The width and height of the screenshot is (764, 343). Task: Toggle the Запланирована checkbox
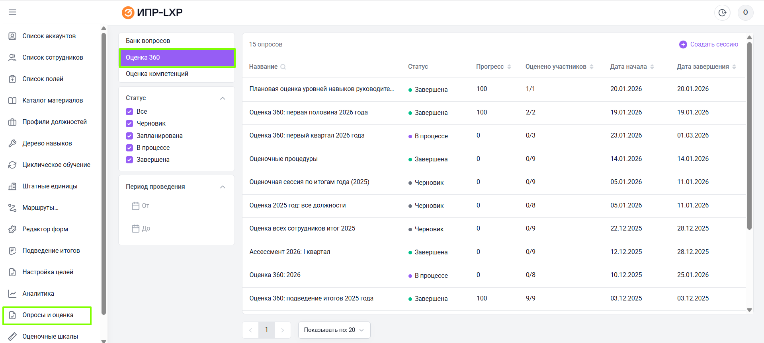click(129, 136)
